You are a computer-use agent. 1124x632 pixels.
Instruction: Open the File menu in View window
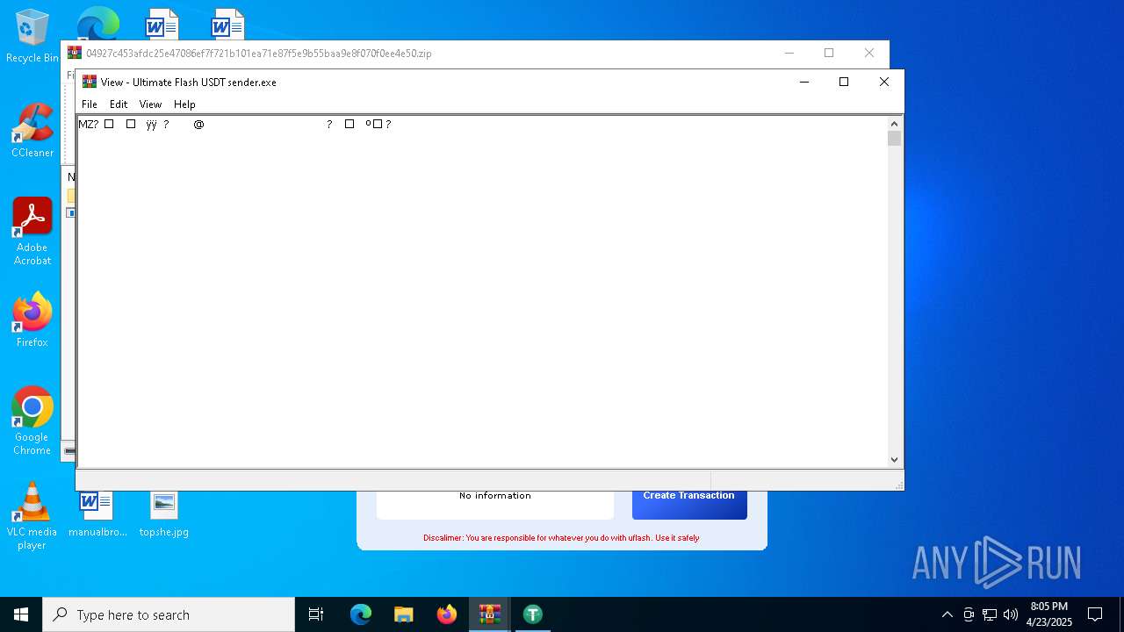pos(90,104)
